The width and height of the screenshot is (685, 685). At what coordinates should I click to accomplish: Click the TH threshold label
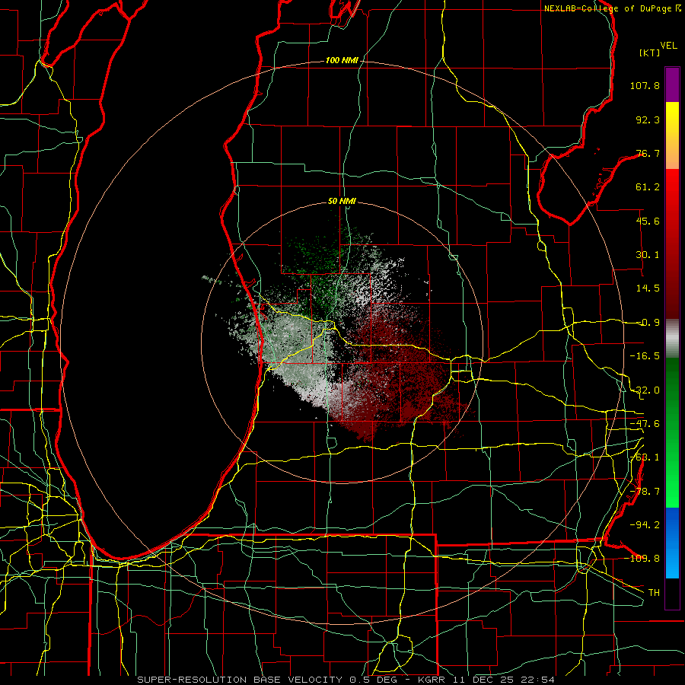coord(654,592)
